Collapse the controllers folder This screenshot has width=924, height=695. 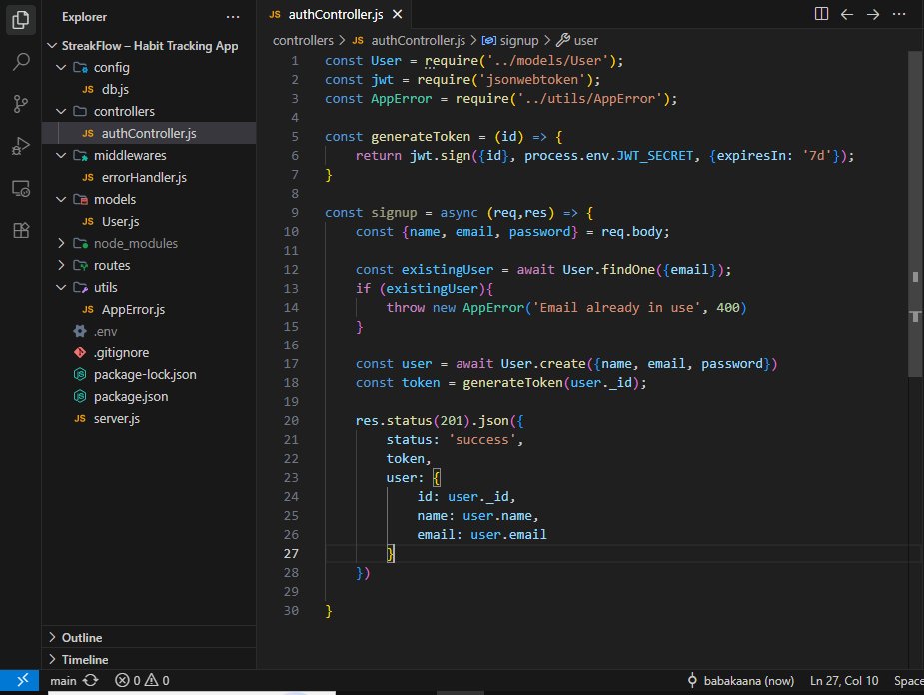(x=61, y=111)
